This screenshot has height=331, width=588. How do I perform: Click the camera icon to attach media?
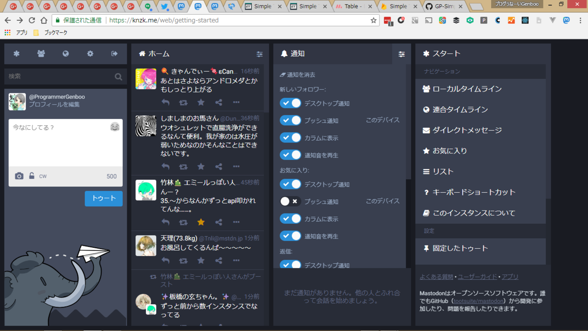pos(19,176)
